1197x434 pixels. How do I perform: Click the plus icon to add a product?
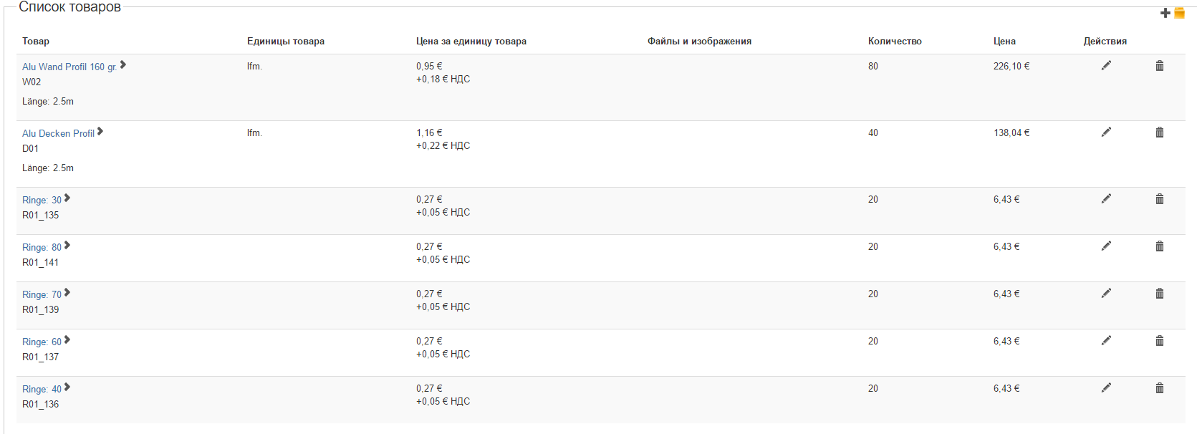(1165, 13)
